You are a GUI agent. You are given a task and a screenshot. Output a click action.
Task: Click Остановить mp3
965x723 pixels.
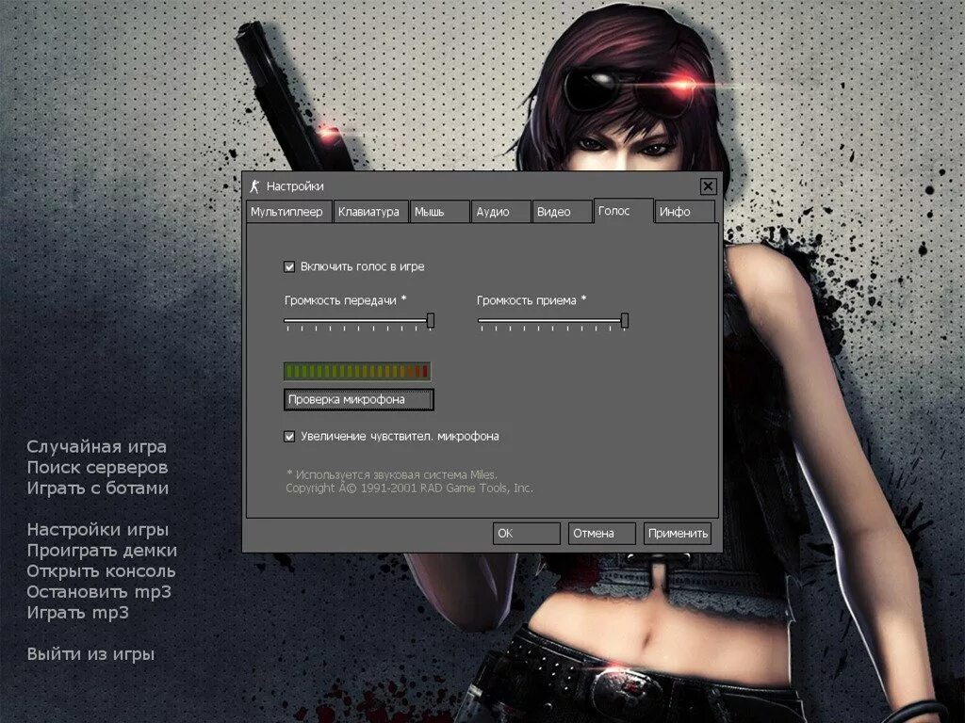[98, 592]
